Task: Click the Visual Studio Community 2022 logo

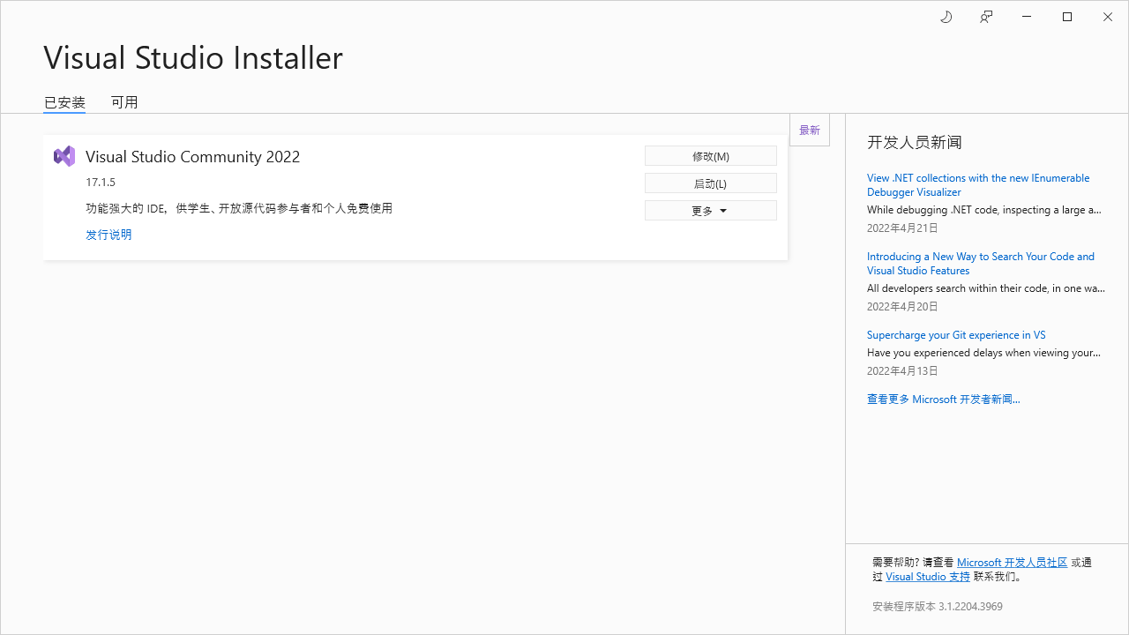Action: 64,156
